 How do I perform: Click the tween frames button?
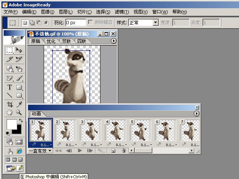[x=101, y=151]
